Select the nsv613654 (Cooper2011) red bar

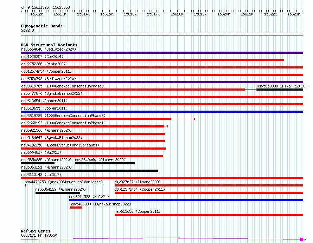coord(162,104)
